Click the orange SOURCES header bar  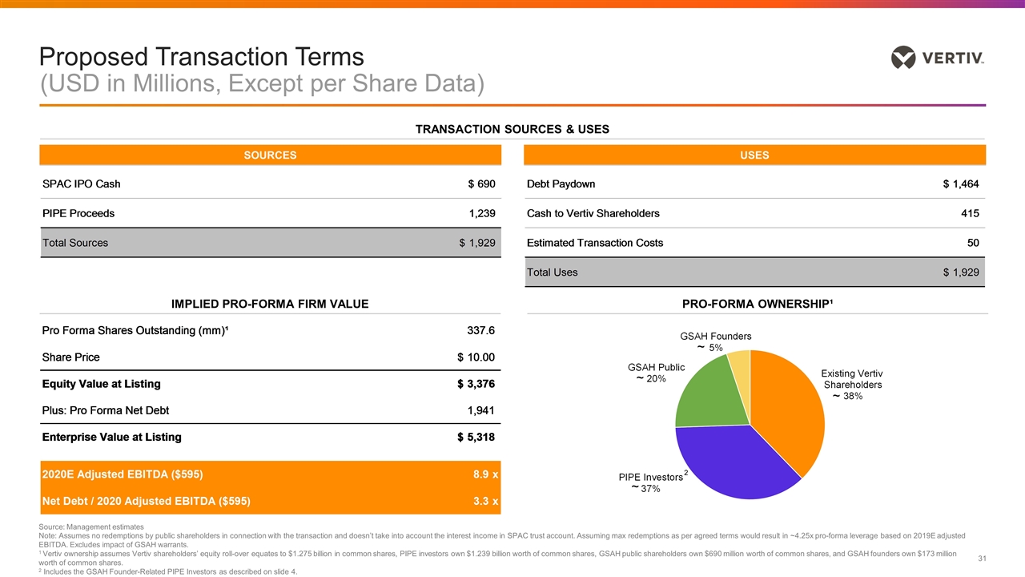point(270,155)
